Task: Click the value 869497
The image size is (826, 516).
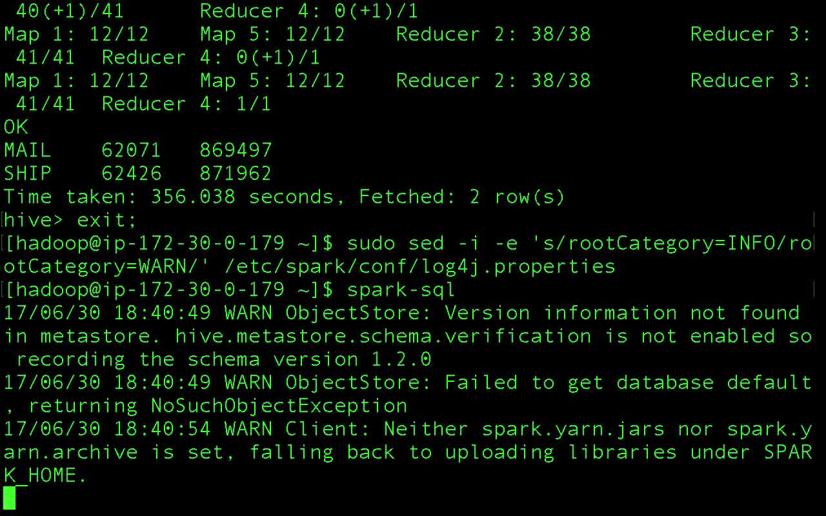Action: coord(236,151)
